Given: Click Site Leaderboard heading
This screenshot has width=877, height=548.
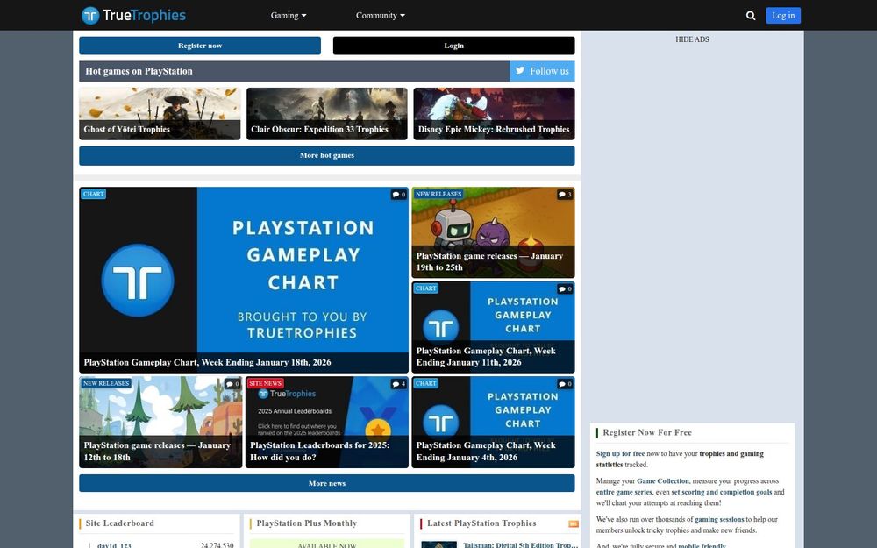Looking at the screenshot, I should (x=119, y=523).
